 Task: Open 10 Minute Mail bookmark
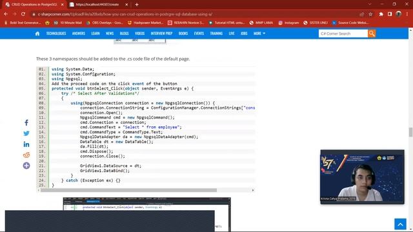68,23
